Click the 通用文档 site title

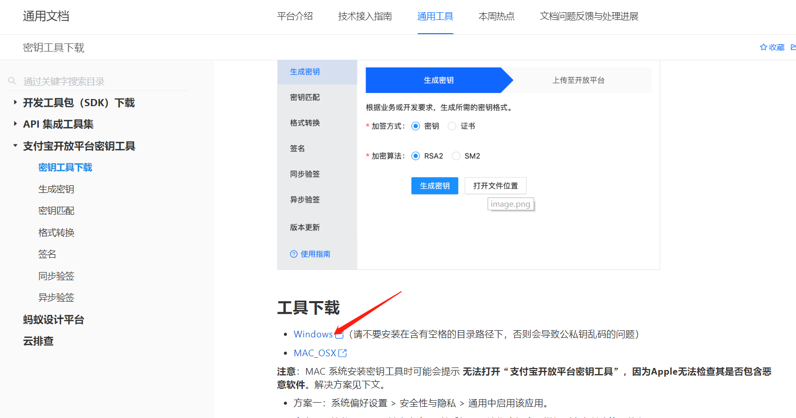[46, 16]
